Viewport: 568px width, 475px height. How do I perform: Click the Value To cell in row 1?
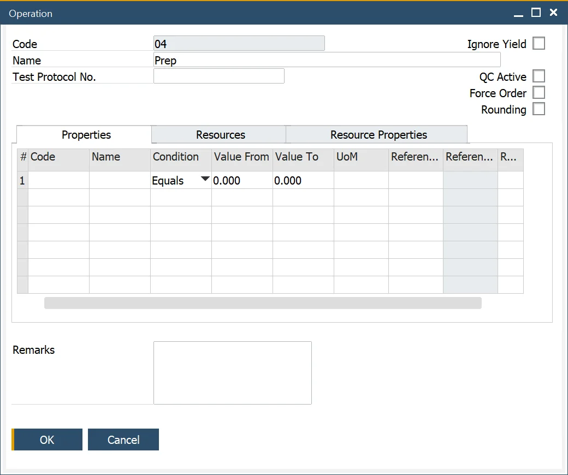click(x=303, y=181)
